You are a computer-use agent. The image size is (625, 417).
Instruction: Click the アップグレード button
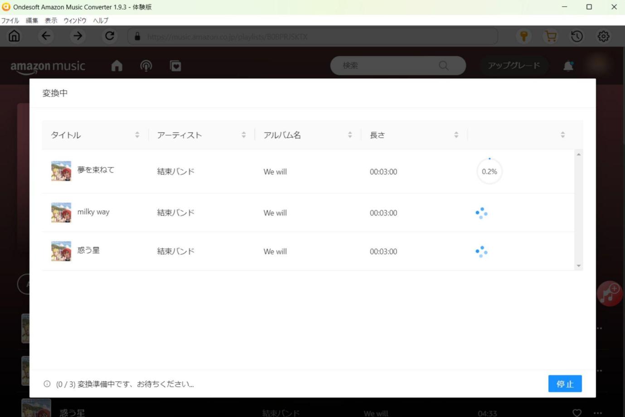point(514,65)
